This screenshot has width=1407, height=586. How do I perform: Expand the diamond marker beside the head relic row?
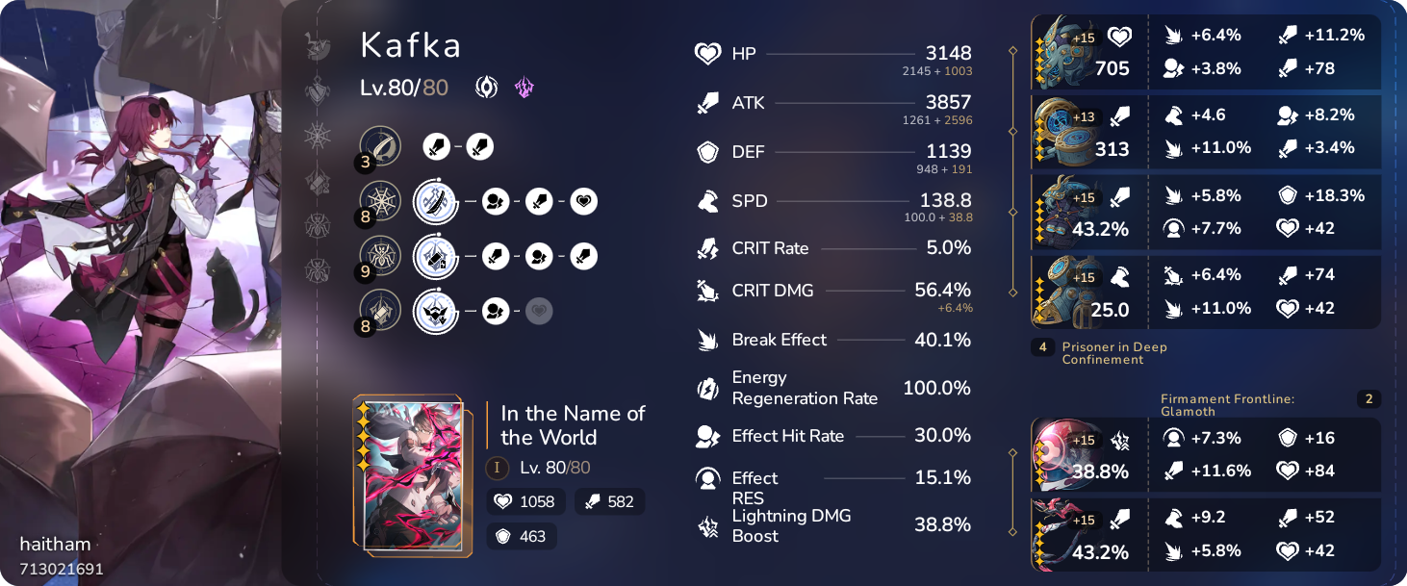pos(1010,52)
